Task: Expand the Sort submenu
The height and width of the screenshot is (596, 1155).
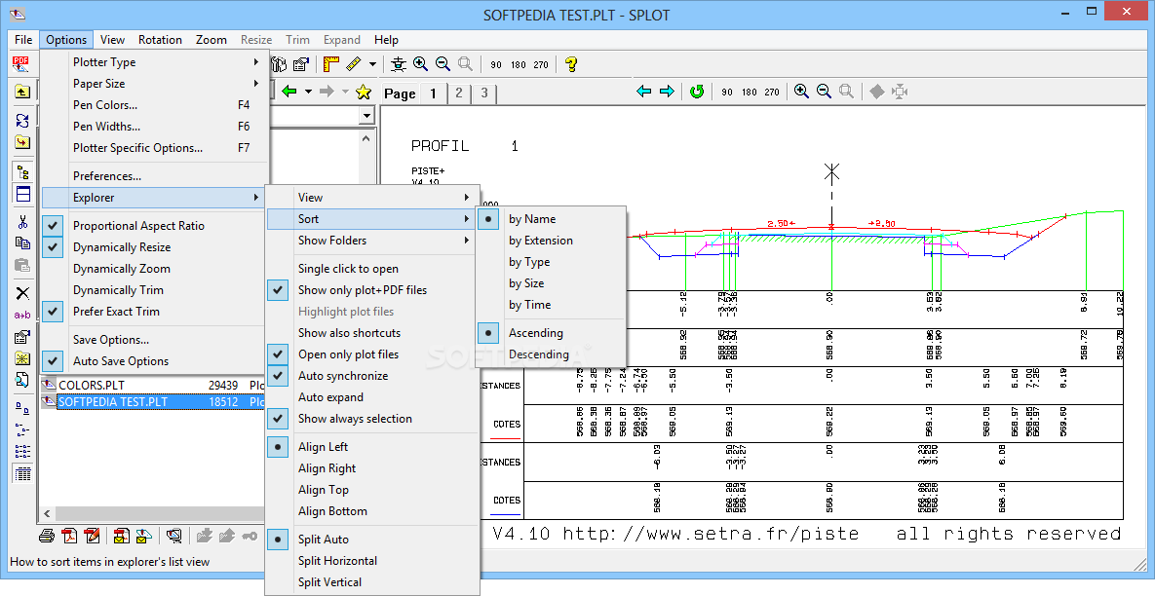Action: click(x=372, y=218)
